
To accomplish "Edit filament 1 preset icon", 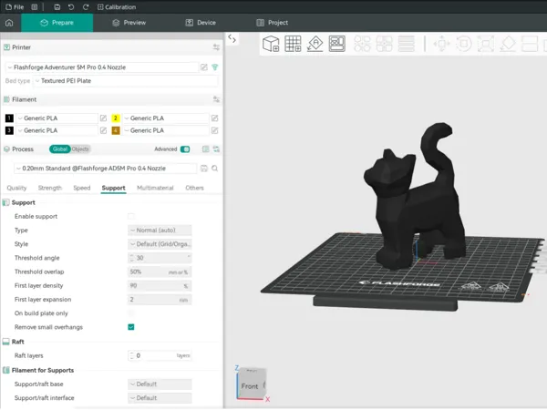I will pos(103,118).
